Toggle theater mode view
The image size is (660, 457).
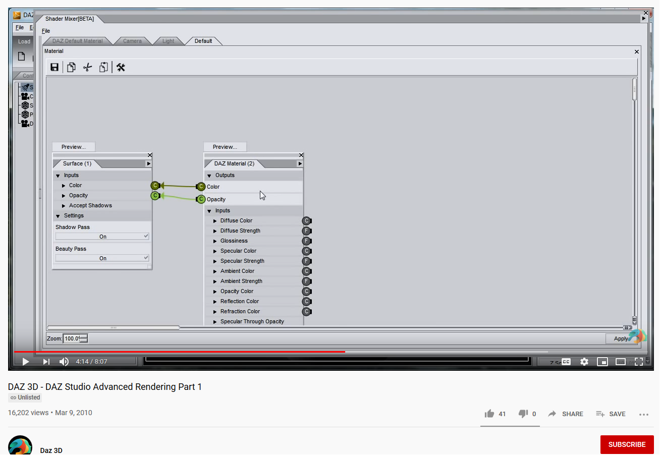[621, 362]
